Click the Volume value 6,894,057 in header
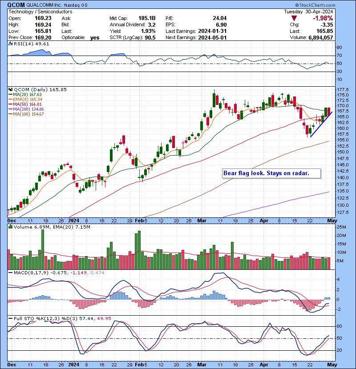 pyautogui.click(x=321, y=38)
